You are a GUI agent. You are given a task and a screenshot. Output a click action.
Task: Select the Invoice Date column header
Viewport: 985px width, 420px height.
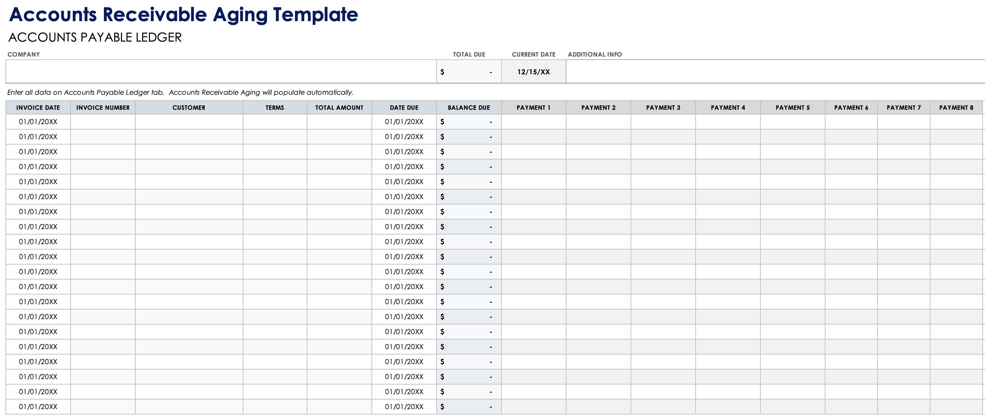point(38,107)
